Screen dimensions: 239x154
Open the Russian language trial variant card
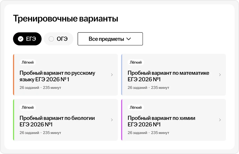66,75
